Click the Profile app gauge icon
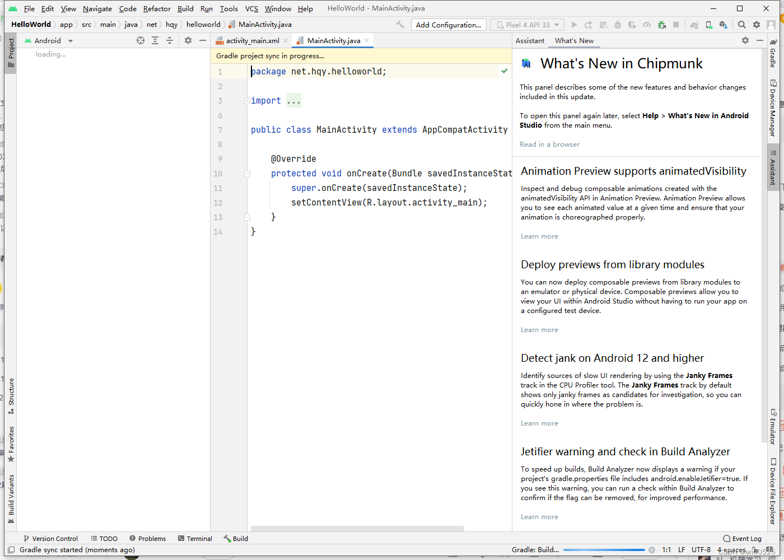The image size is (784, 560). click(647, 25)
